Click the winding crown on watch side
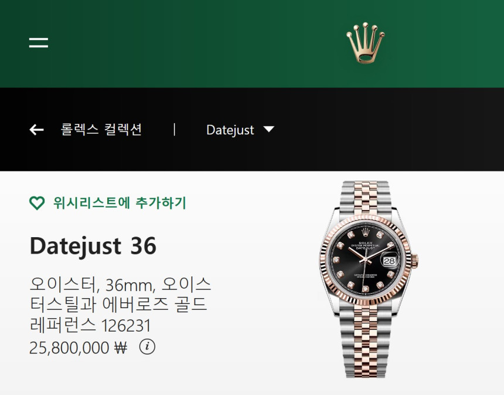Screen dimensions: 504x395 (x=415, y=261)
